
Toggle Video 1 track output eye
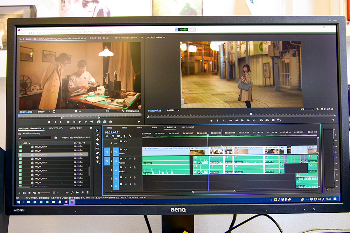(125, 150)
